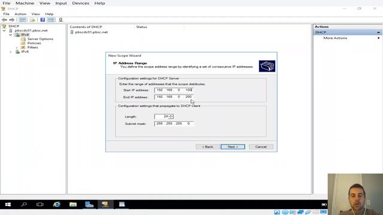Click the Subnet mask field
The height and width of the screenshot is (215, 383).
tap(174, 124)
